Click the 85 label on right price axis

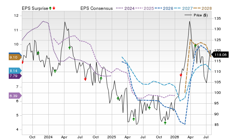click(x=217, y=125)
